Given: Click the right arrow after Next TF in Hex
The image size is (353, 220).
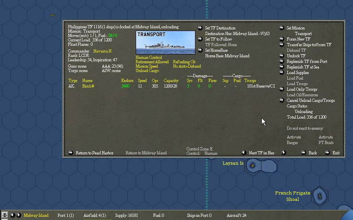Looking at the screenshot, I should pos(283,152).
